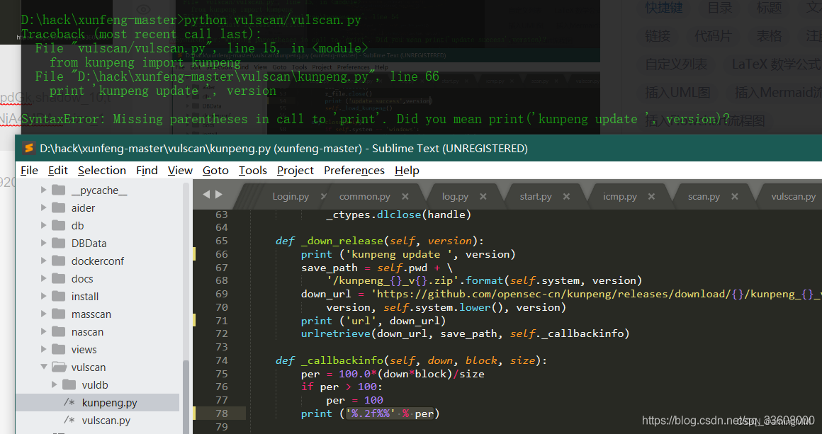Viewport: 822px width, 434px height.
Task: Click the vuldb folder icon
Action: click(69, 384)
